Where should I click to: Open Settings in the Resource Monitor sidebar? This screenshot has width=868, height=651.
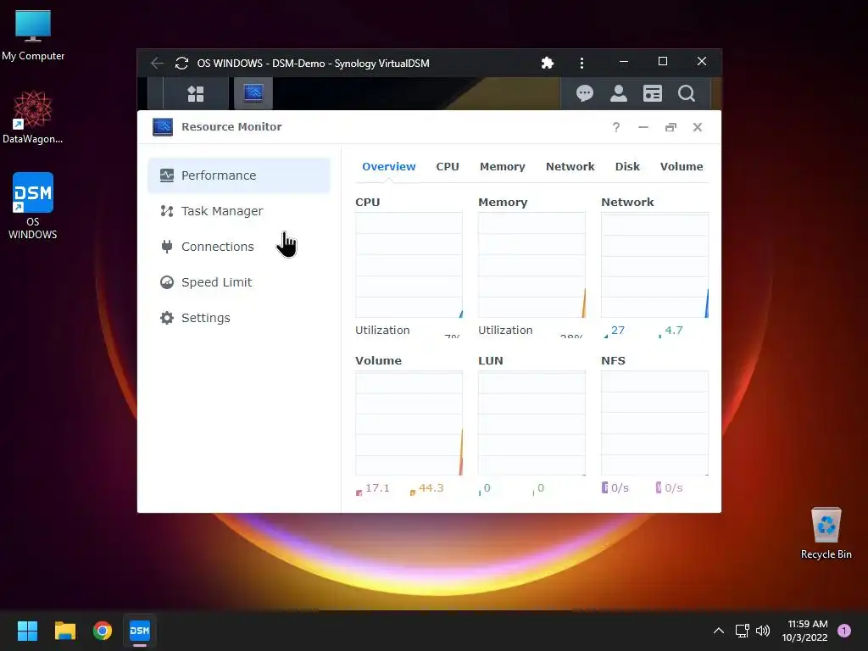(x=238, y=318)
